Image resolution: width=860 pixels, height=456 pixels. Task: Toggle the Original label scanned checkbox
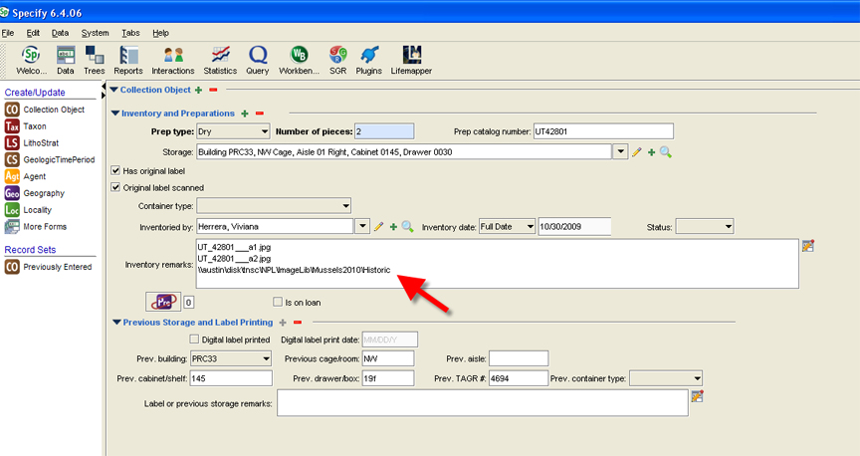[x=115, y=187]
